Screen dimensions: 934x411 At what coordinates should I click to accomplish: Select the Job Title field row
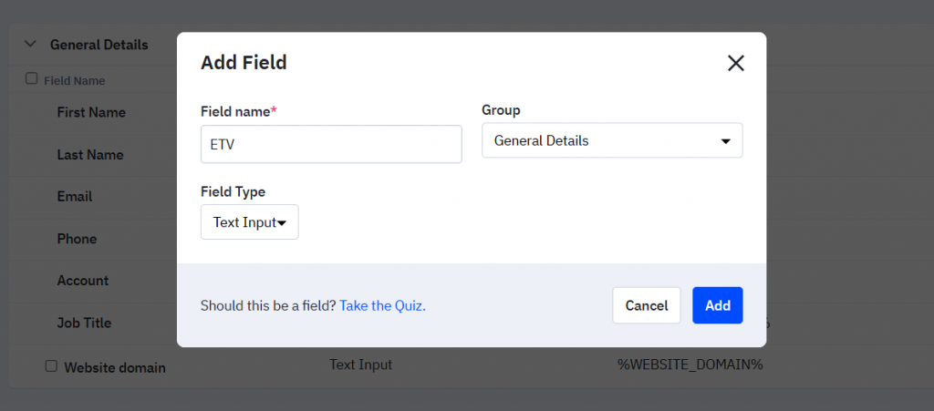84,323
